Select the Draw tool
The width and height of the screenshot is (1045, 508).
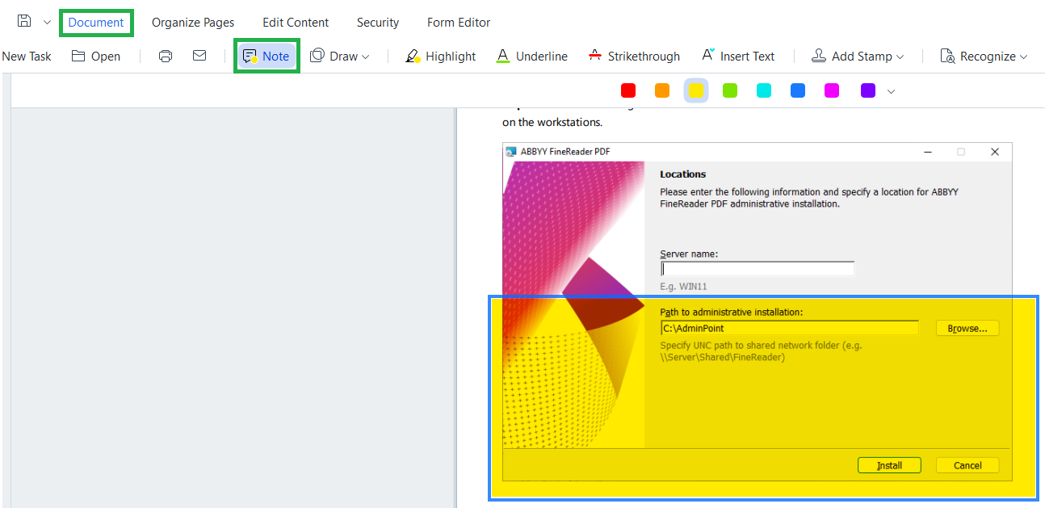coord(334,56)
